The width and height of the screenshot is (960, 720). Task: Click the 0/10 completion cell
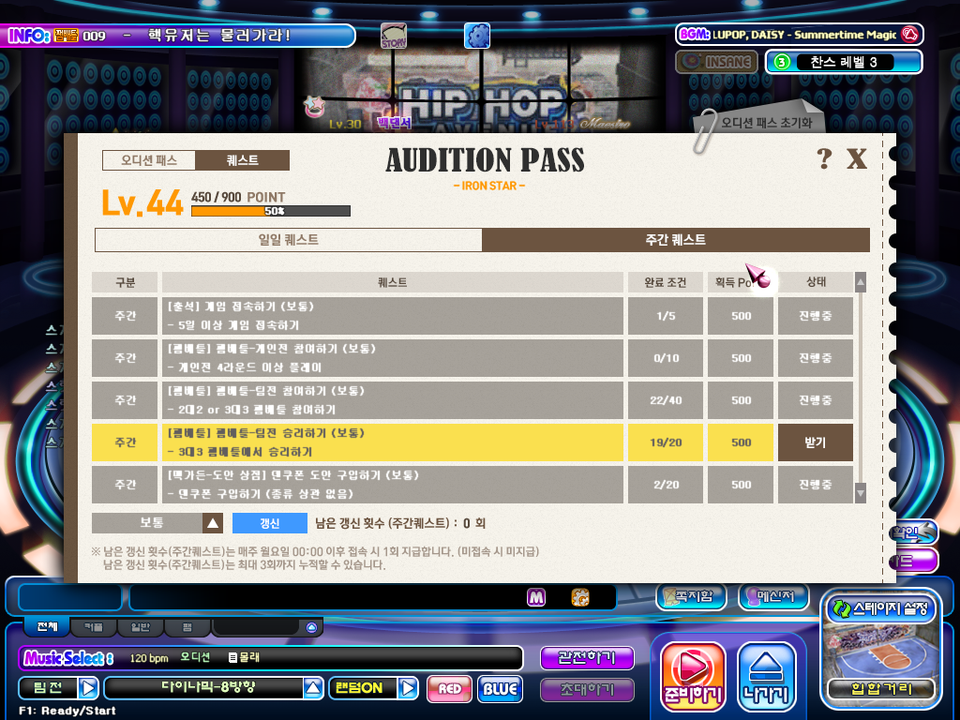click(666, 358)
